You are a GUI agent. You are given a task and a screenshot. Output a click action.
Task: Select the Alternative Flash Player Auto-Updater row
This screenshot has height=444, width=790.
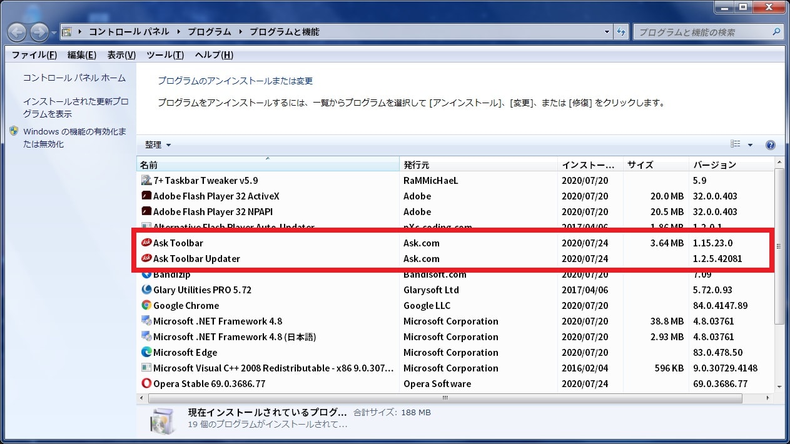point(455,226)
